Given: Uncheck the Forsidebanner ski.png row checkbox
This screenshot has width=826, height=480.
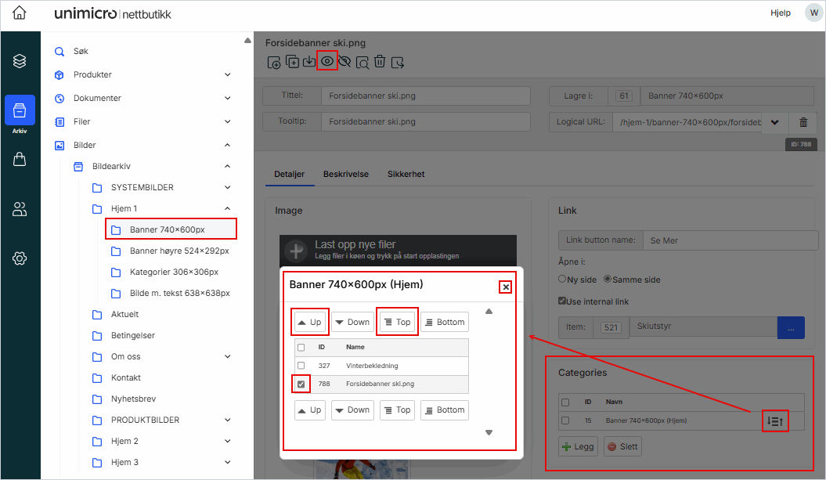Looking at the screenshot, I should pos(301,384).
